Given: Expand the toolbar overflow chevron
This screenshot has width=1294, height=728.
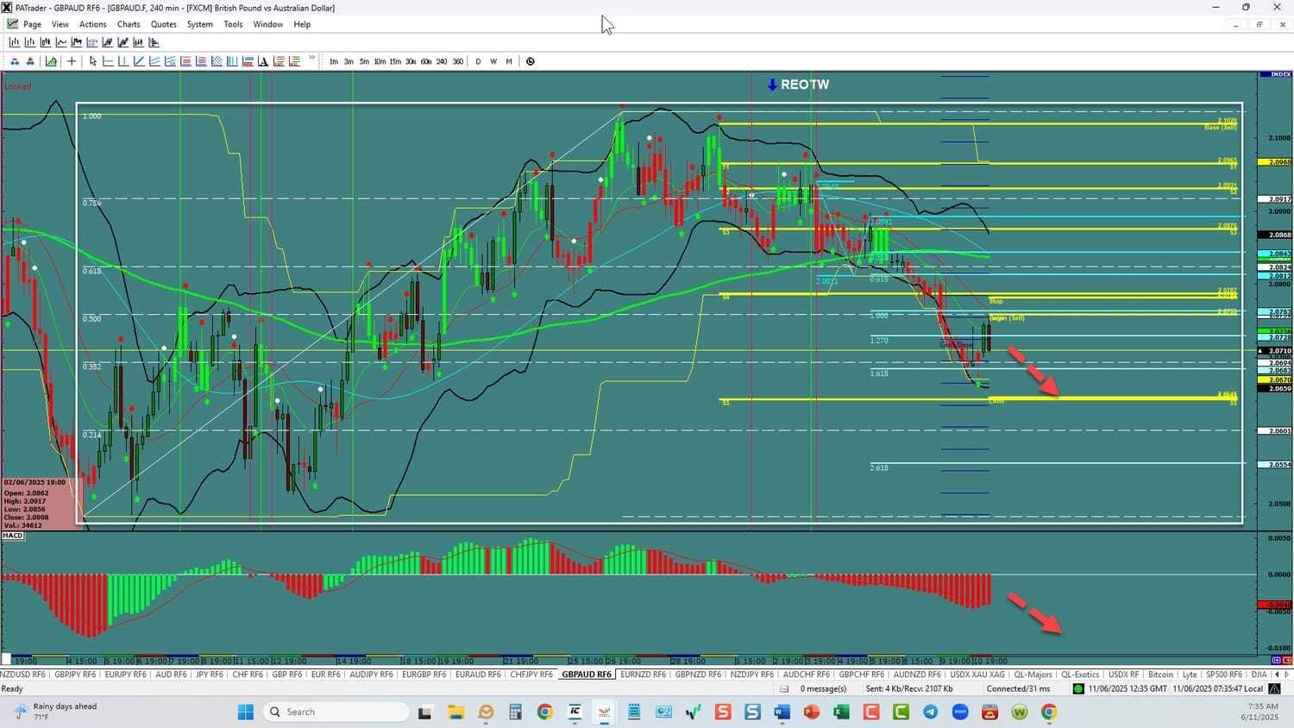Looking at the screenshot, I should pos(311,59).
